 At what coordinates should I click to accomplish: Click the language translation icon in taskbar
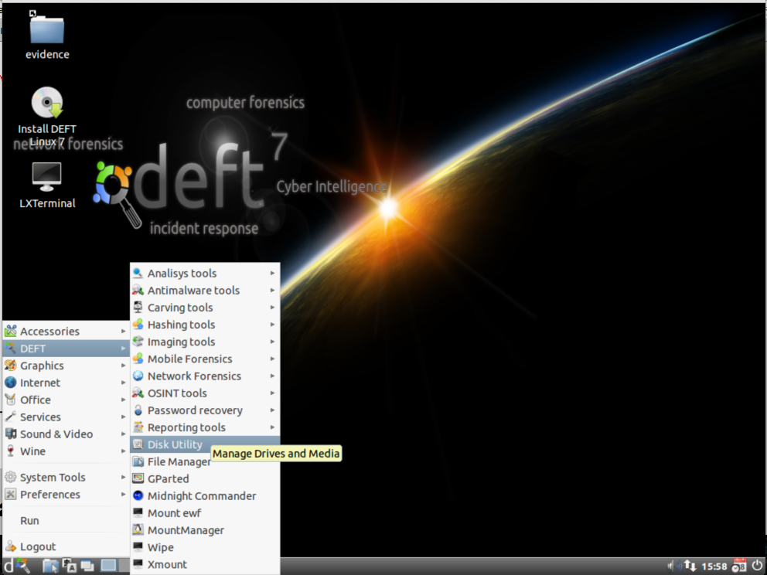point(69,566)
